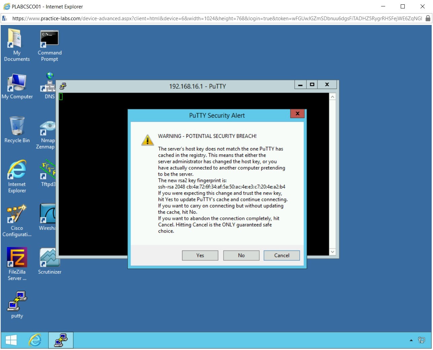
Task: Select Nmap Zenmap desktop shortcut
Action: 46,135
